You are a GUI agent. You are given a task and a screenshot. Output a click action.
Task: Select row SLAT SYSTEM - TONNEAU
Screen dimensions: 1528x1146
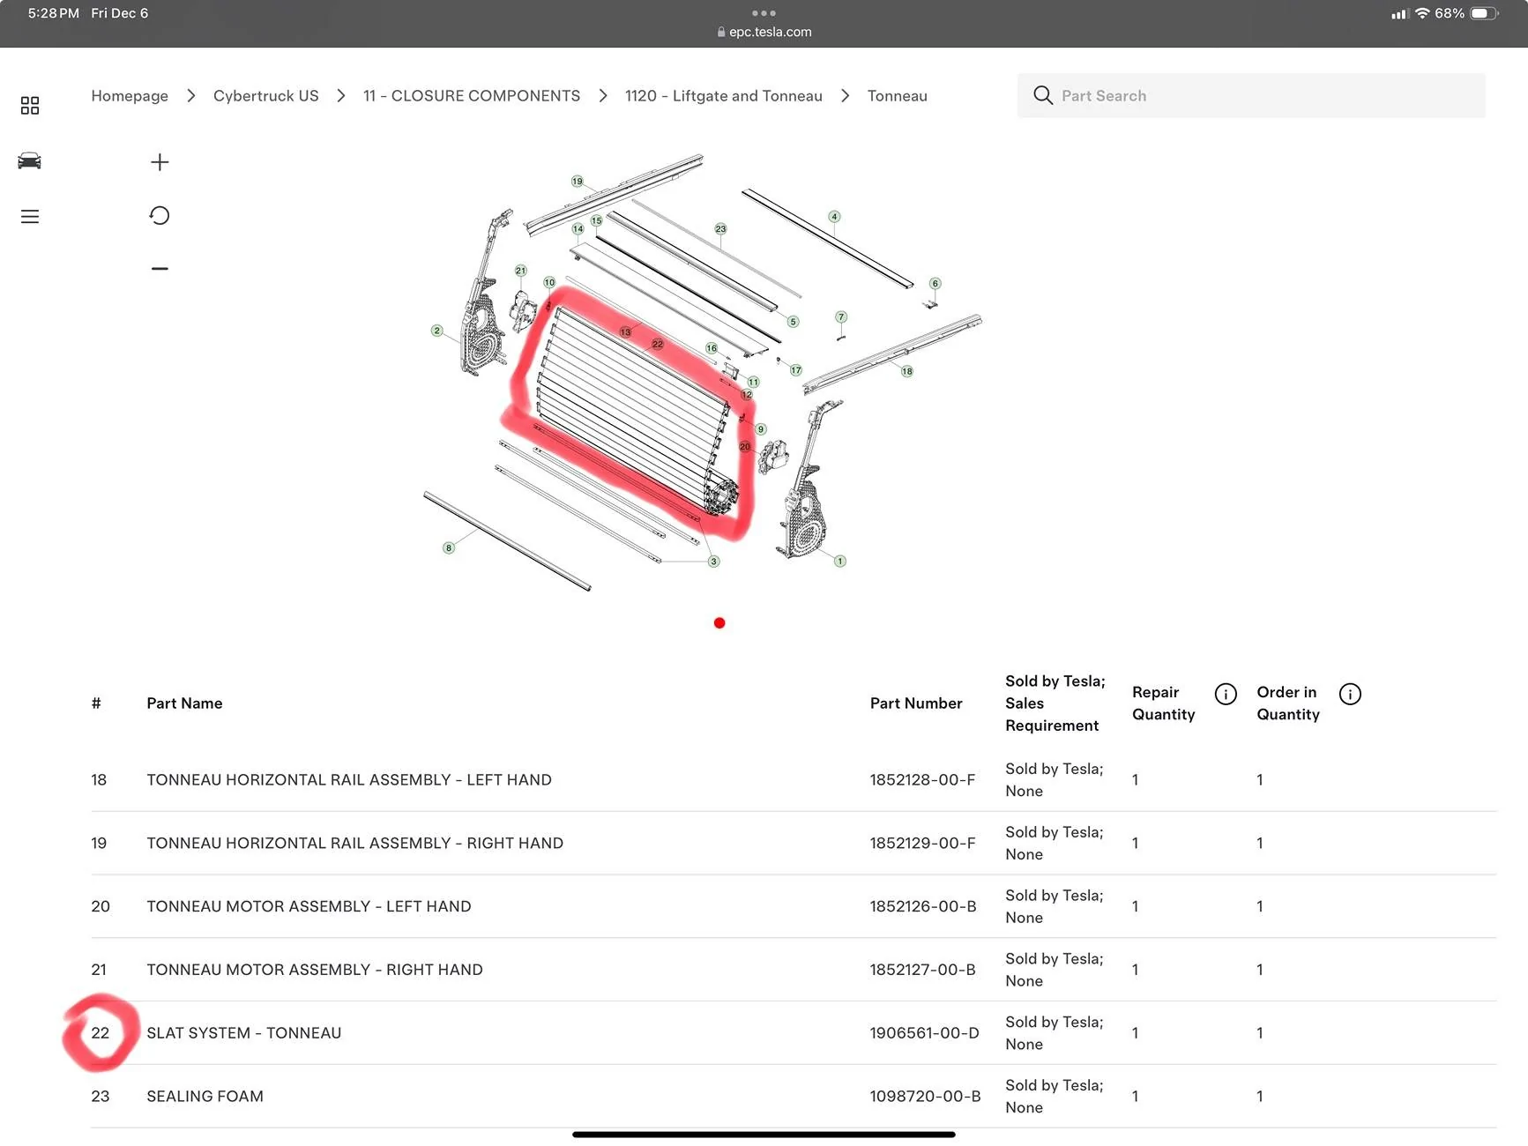794,1033
